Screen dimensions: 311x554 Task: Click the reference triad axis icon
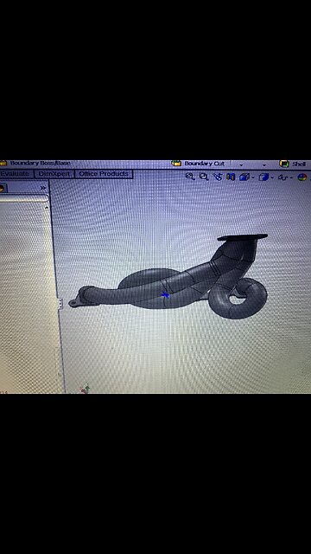point(86,390)
